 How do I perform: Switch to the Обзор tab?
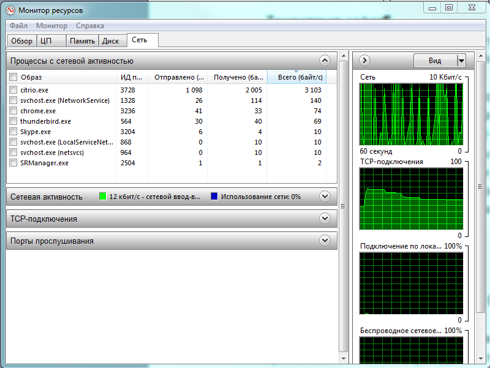pyautogui.click(x=21, y=41)
